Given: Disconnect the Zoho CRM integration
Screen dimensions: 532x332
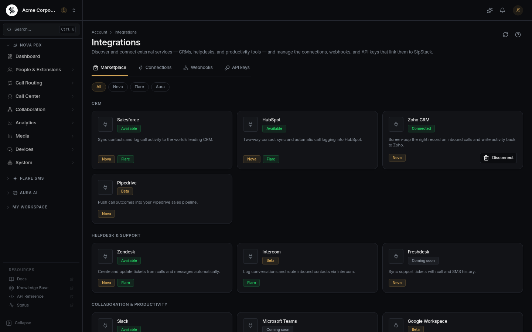Looking at the screenshot, I should pos(498,158).
